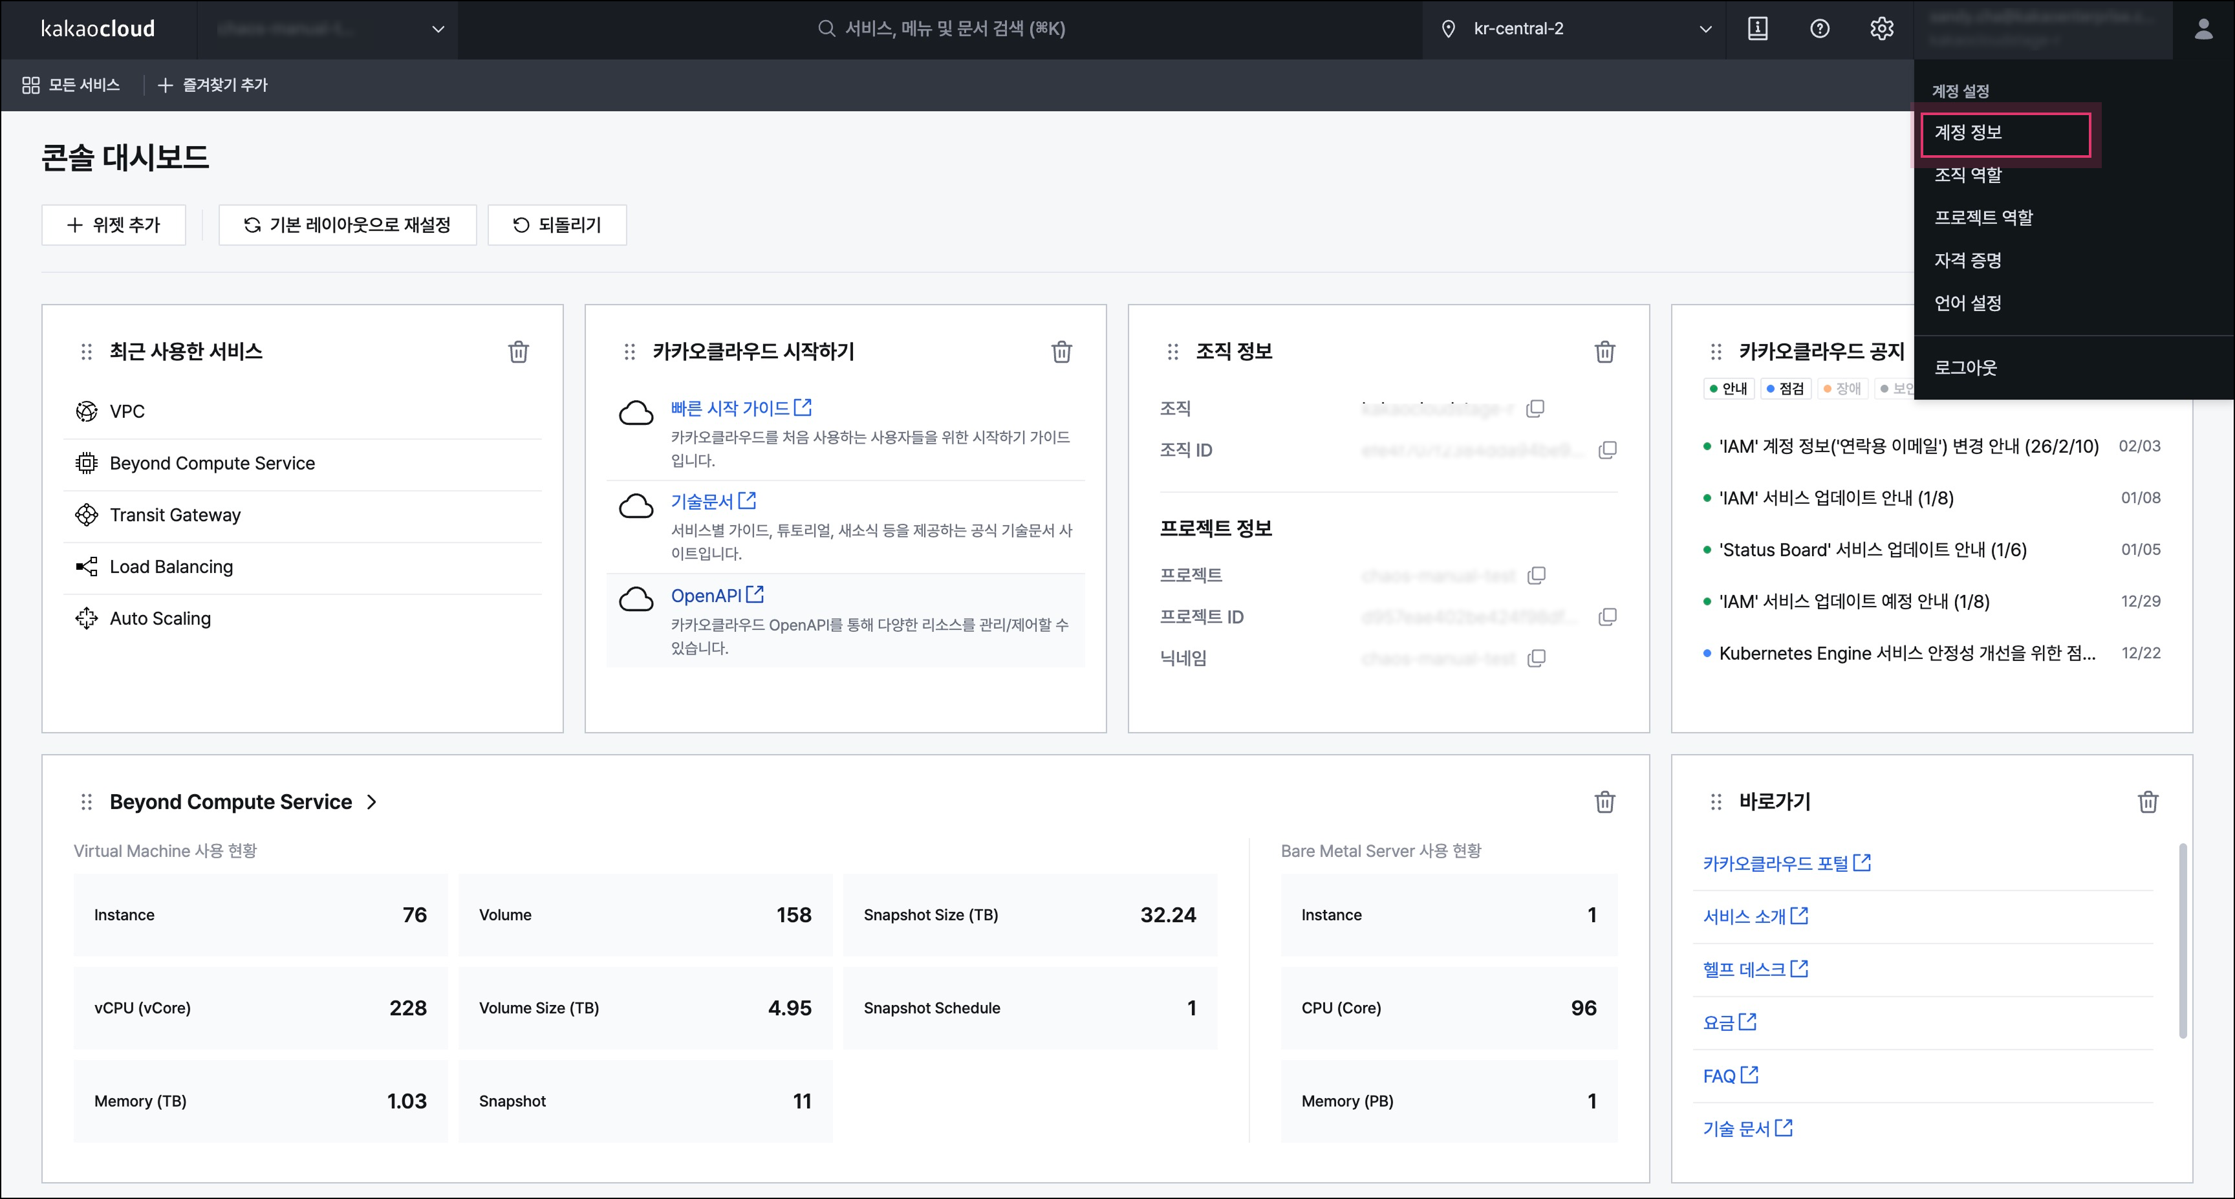The width and height of the screenshot is (2235, 1199).
Task: Copy the 조직 ID value
Action: (1608, 449)
